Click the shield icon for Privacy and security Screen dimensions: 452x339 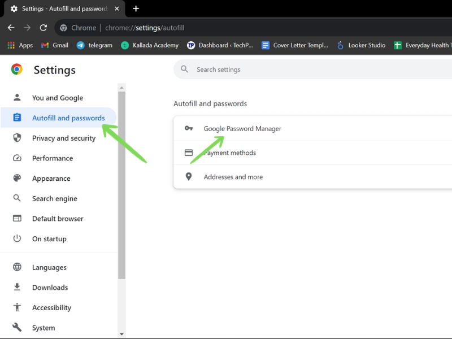click(17, 138)
